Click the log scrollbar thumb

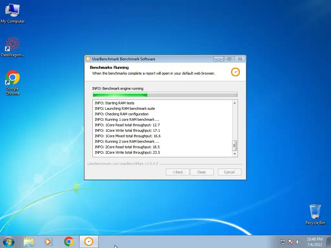235,146
